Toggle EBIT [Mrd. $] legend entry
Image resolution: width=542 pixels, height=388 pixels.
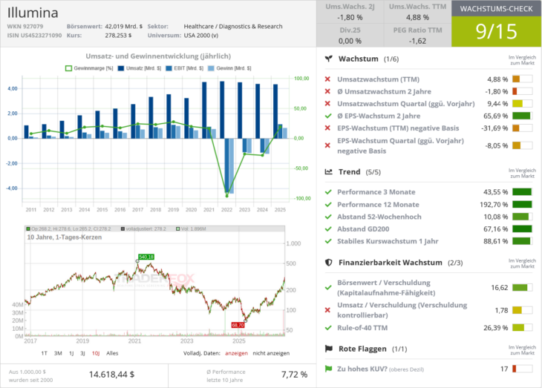[185, 68]
